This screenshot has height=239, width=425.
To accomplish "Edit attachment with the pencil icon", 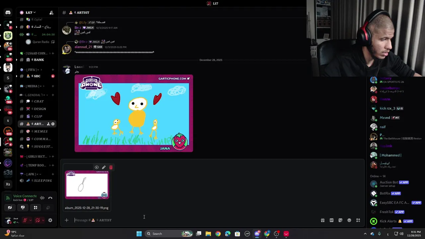I will coord(104,167).
